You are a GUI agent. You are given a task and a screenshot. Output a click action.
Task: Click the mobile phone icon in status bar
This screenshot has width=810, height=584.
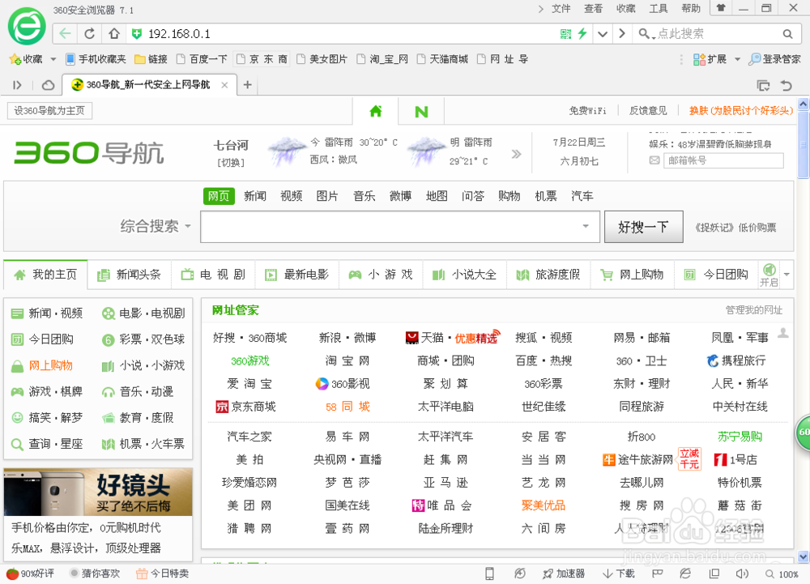[x=489, y=573]
